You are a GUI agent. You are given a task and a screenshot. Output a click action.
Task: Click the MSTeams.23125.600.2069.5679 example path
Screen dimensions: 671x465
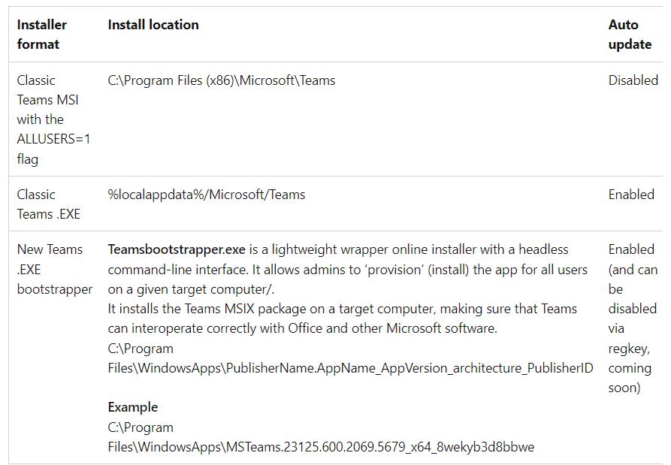pyautogui.click(x=321, y=447)
